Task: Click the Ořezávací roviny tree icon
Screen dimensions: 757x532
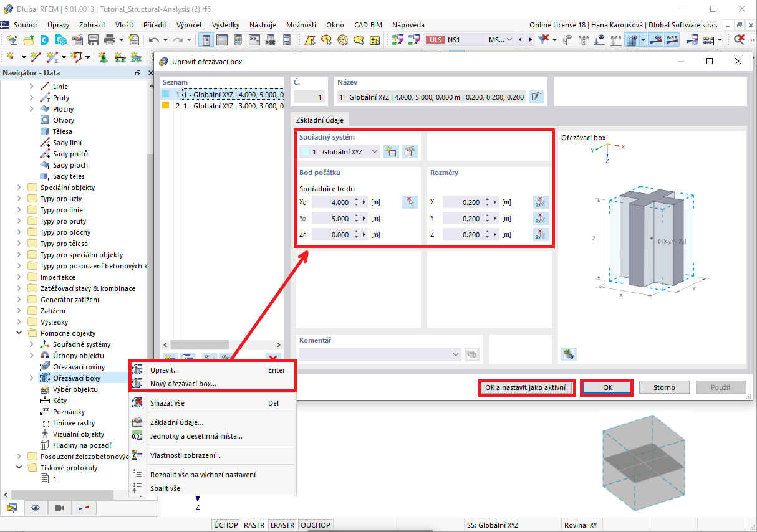Action: (45, 367)
